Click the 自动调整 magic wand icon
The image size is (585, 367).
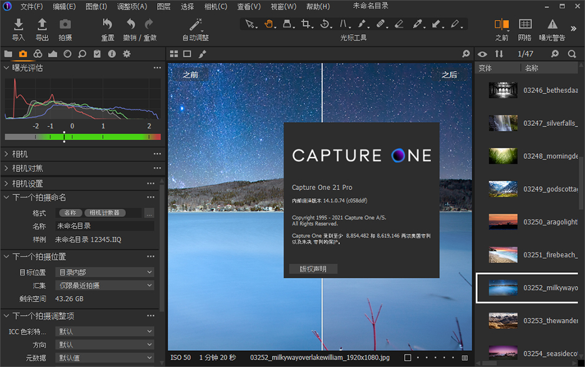(x=196, y=25)
